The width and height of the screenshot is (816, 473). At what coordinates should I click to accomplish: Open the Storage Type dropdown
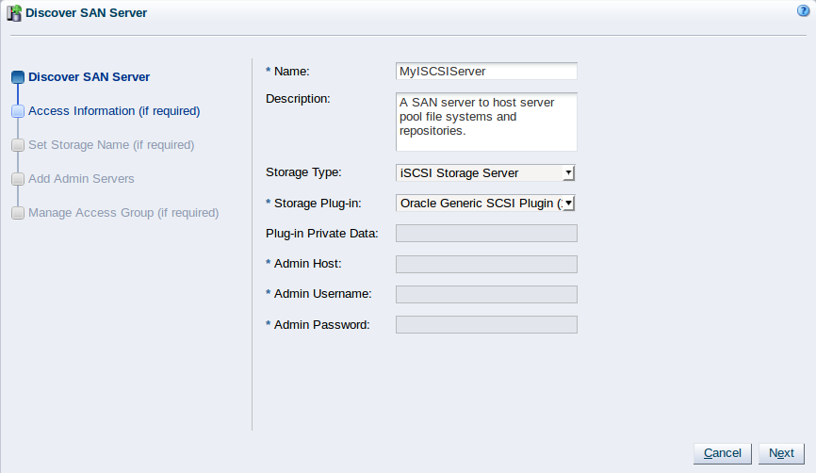coord(568,172)
